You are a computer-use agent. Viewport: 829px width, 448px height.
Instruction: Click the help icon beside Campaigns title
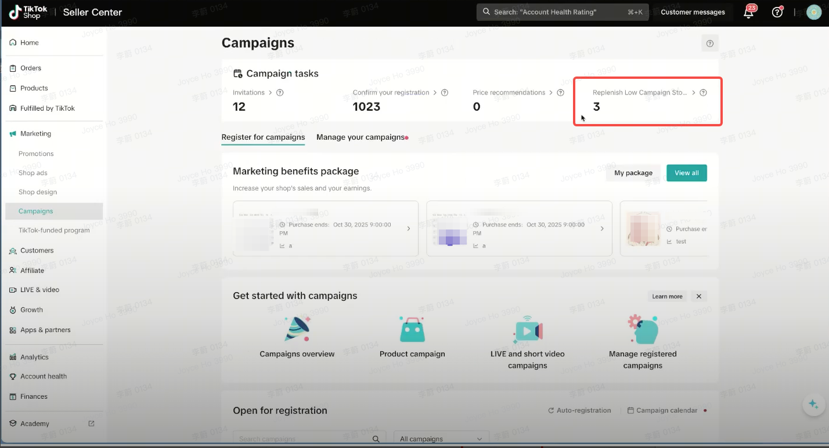point(709,43)
